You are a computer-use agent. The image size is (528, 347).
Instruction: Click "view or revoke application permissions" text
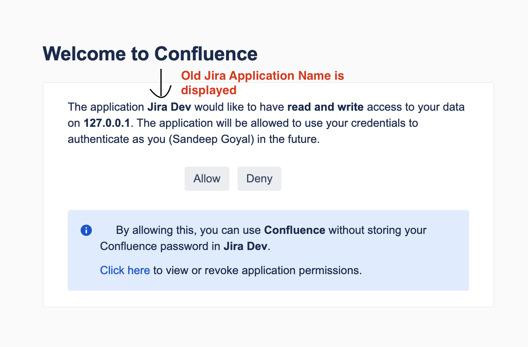(x=258, y=270)
